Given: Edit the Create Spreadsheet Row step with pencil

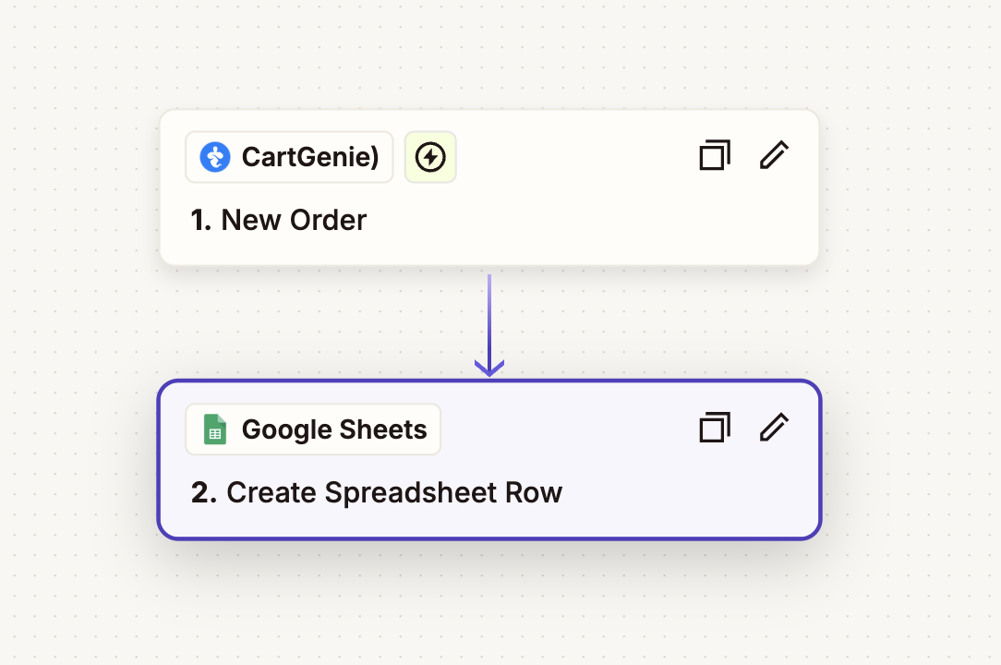Looking at the screenshot, I should click(775, 428).
